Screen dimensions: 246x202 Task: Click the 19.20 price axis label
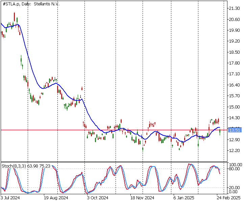coord(235,41)
